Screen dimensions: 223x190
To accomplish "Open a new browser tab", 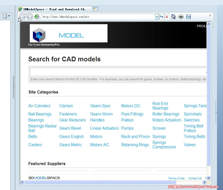I will coord(95,9).
